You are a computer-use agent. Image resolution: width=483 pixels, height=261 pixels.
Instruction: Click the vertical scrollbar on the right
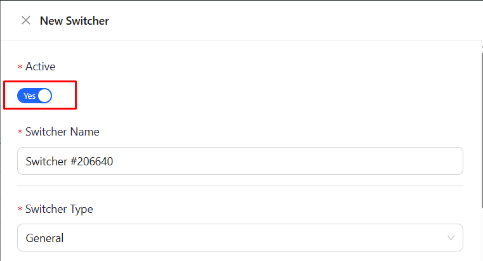[480, 127]
